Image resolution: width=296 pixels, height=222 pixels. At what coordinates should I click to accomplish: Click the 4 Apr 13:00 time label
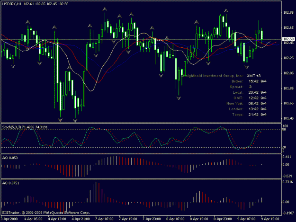[x=57, y=219]
